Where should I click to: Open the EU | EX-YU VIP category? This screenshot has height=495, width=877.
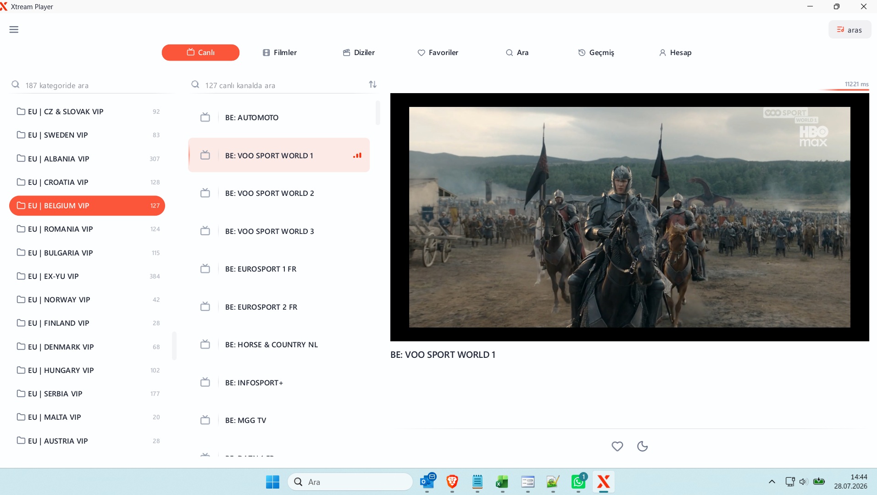[87, 276]
